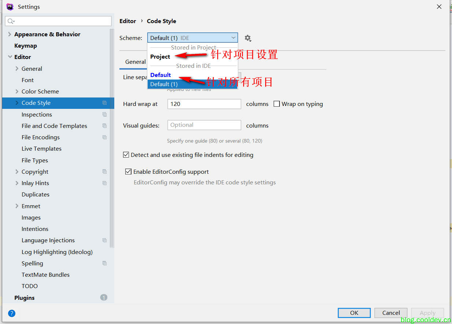
Task: Open the Scheme dropdown combo box
Action: tap(193, 38)
